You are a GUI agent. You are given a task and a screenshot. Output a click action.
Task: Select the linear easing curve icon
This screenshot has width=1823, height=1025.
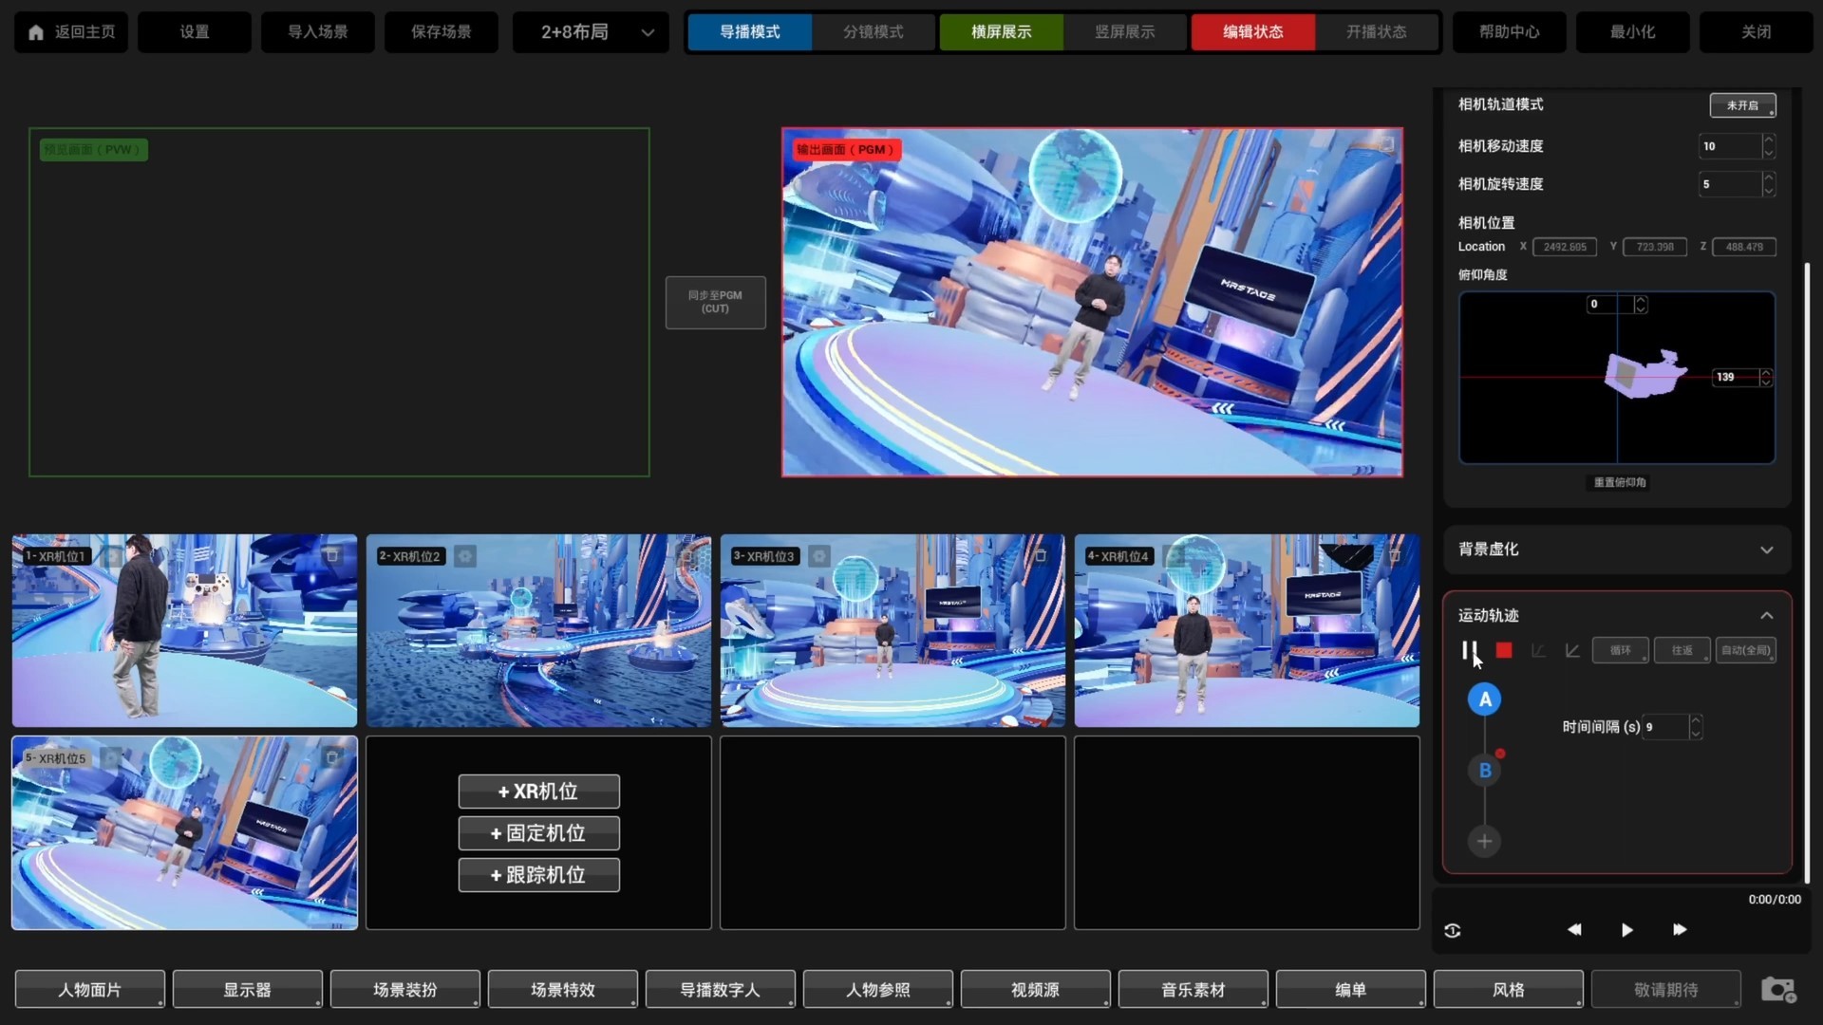coord(1572,650)
